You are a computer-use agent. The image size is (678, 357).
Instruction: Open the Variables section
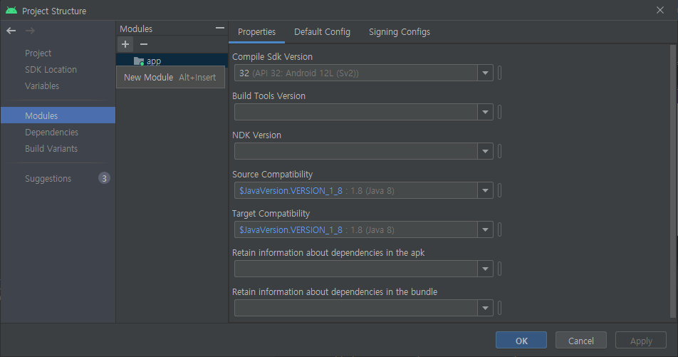42,86
